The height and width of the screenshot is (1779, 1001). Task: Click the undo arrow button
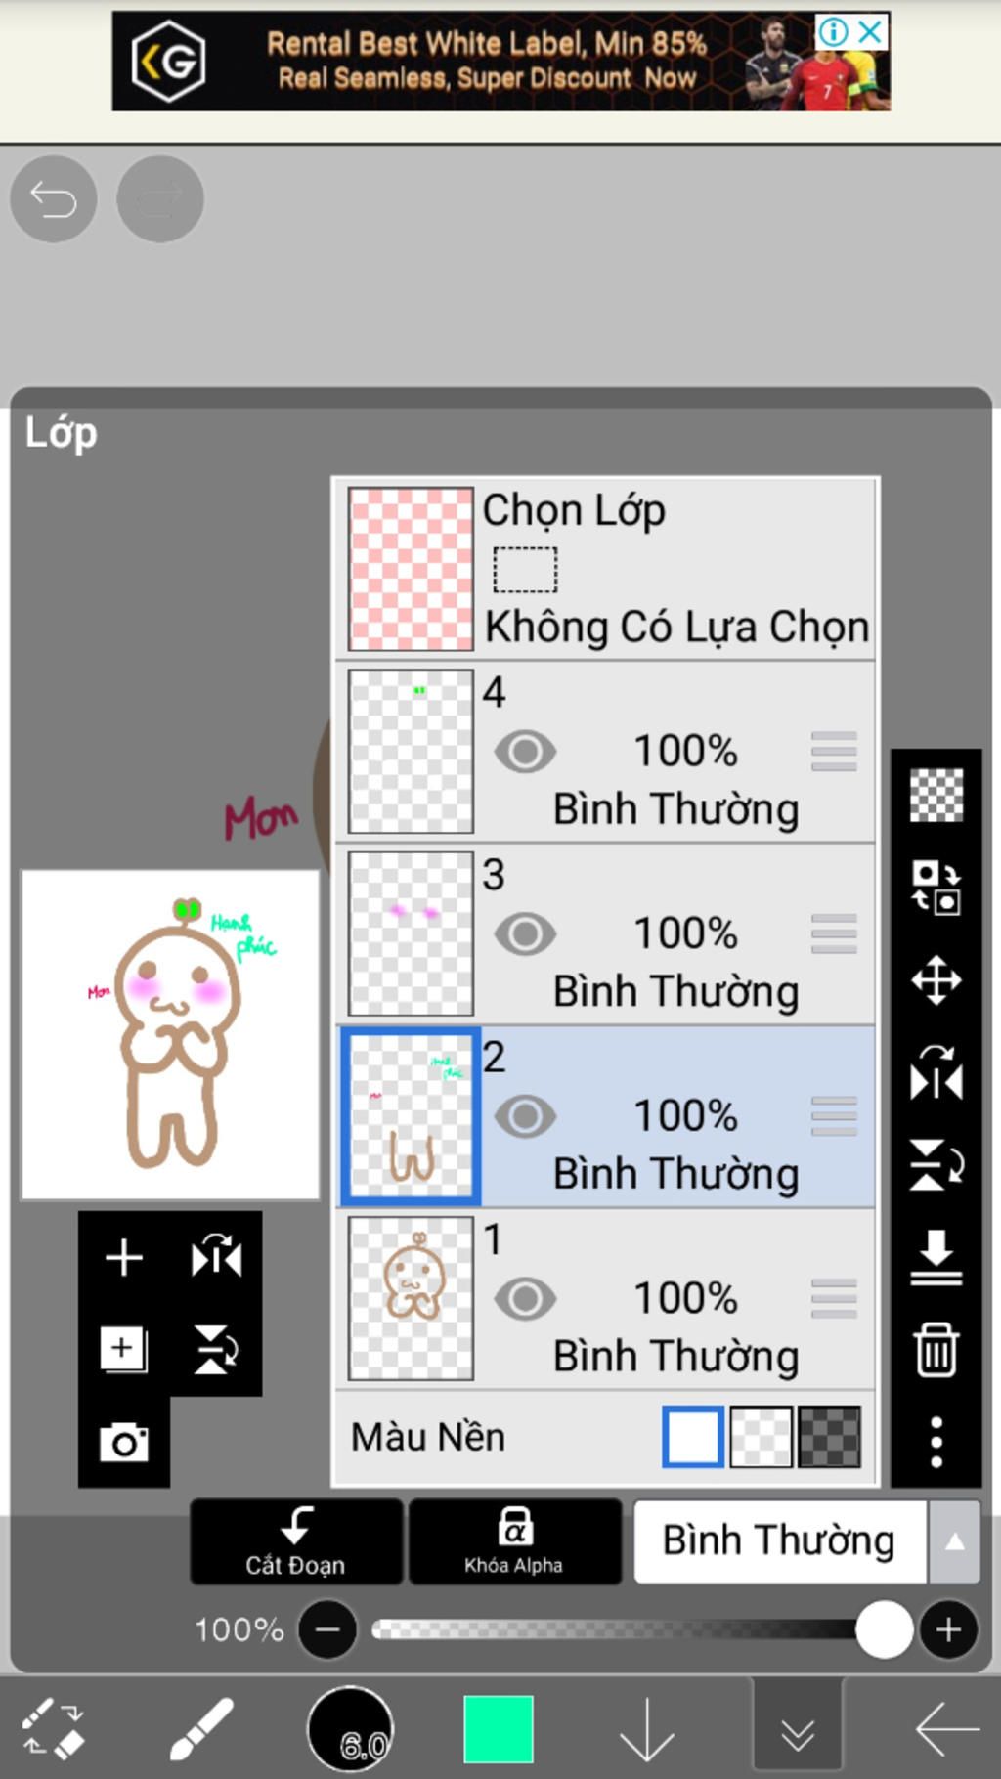click(x=54, y=199)
